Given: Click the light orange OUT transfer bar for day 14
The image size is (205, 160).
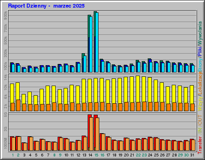Looking at the screenshot, I should point(91,134).
